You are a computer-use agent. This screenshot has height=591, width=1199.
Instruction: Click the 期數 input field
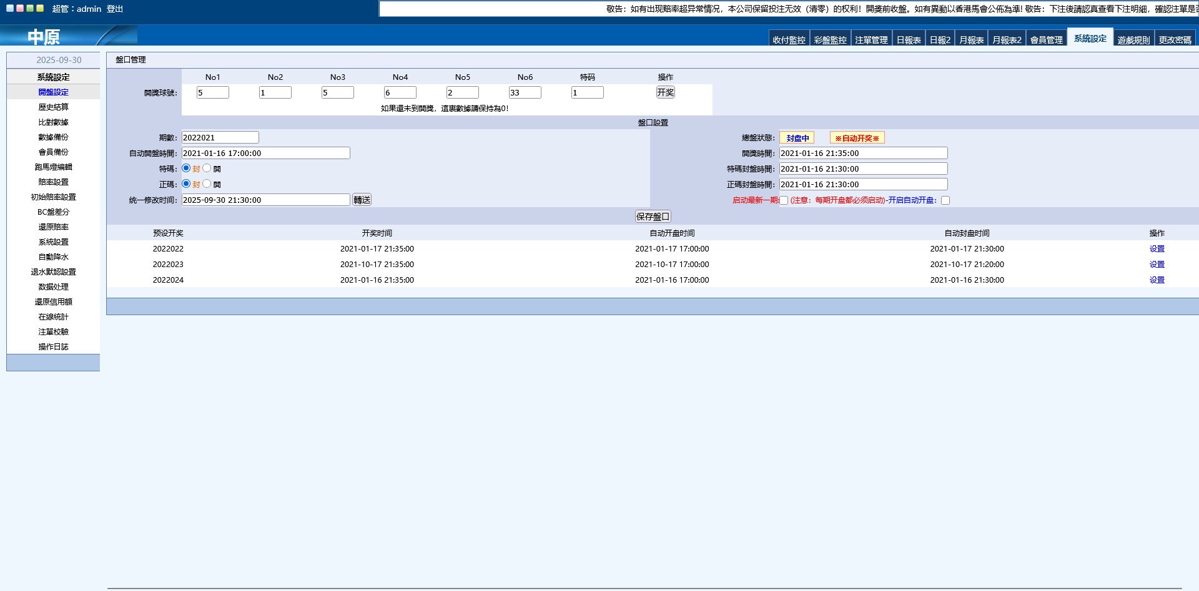click(x=220, y=137)
